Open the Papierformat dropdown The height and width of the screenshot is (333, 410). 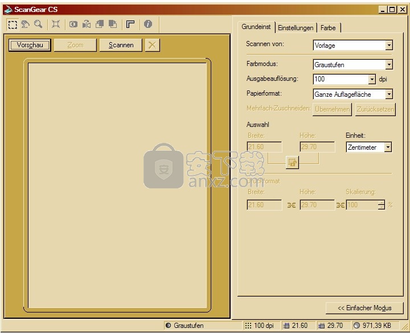pos(352,94)
